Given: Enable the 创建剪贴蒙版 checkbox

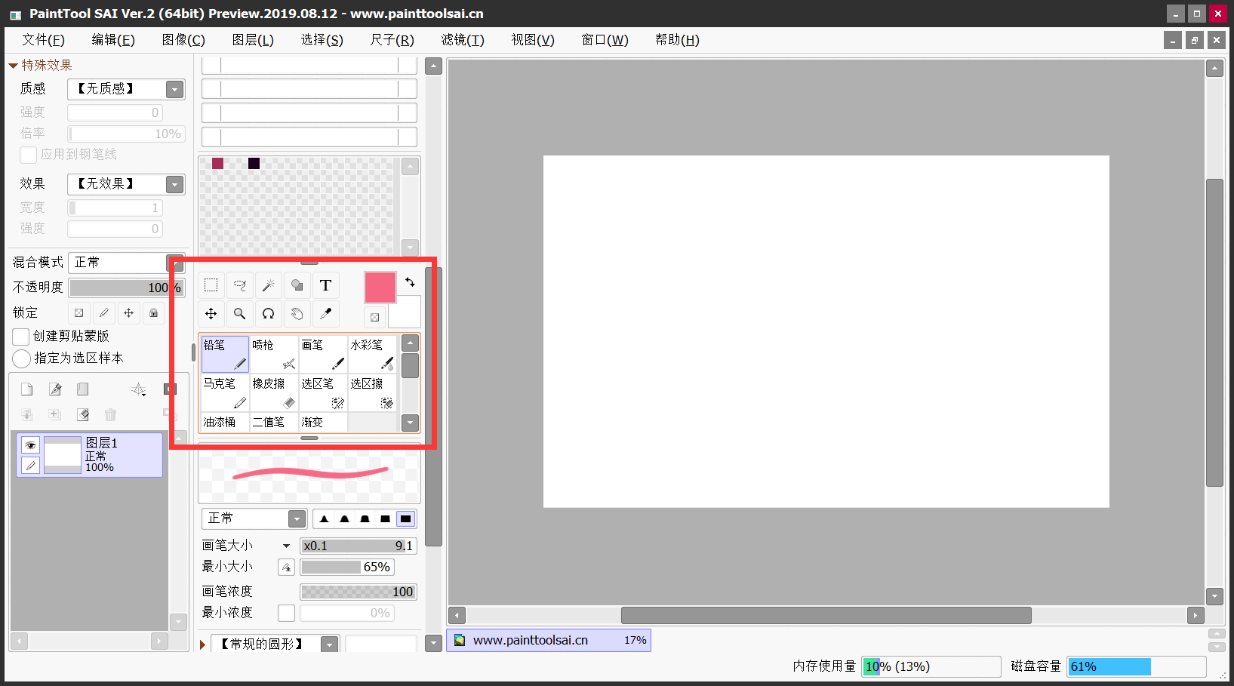Looking at the screenshot, I should point(21,337).
